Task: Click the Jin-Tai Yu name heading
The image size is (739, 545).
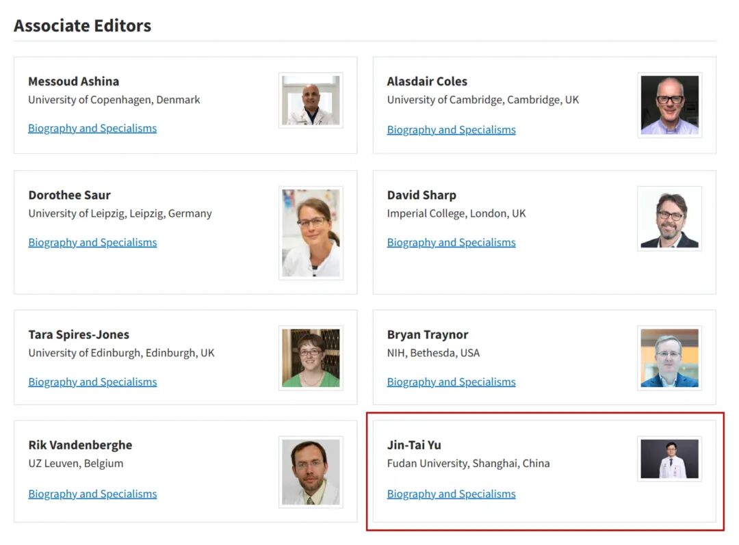Action: pyautogui.click(x=414, y=445)
